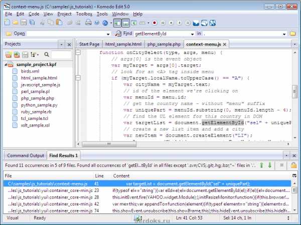This screenshot has height=225, width=301.
Task: Click the last blue toolbar help icon
Action: click(x=213, y=23)
